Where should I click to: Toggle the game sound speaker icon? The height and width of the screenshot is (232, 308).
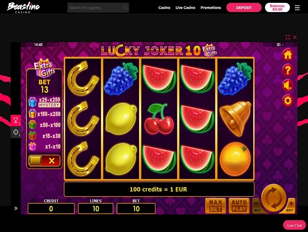click(x=288, y=86)
